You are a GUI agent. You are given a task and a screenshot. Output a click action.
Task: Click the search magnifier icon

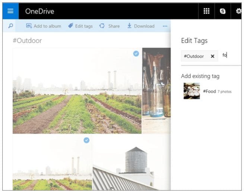(10, 26)
